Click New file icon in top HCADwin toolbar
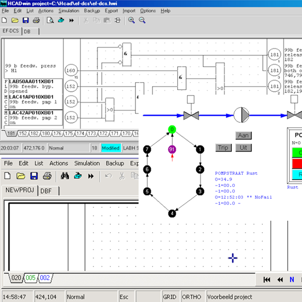 4,20
